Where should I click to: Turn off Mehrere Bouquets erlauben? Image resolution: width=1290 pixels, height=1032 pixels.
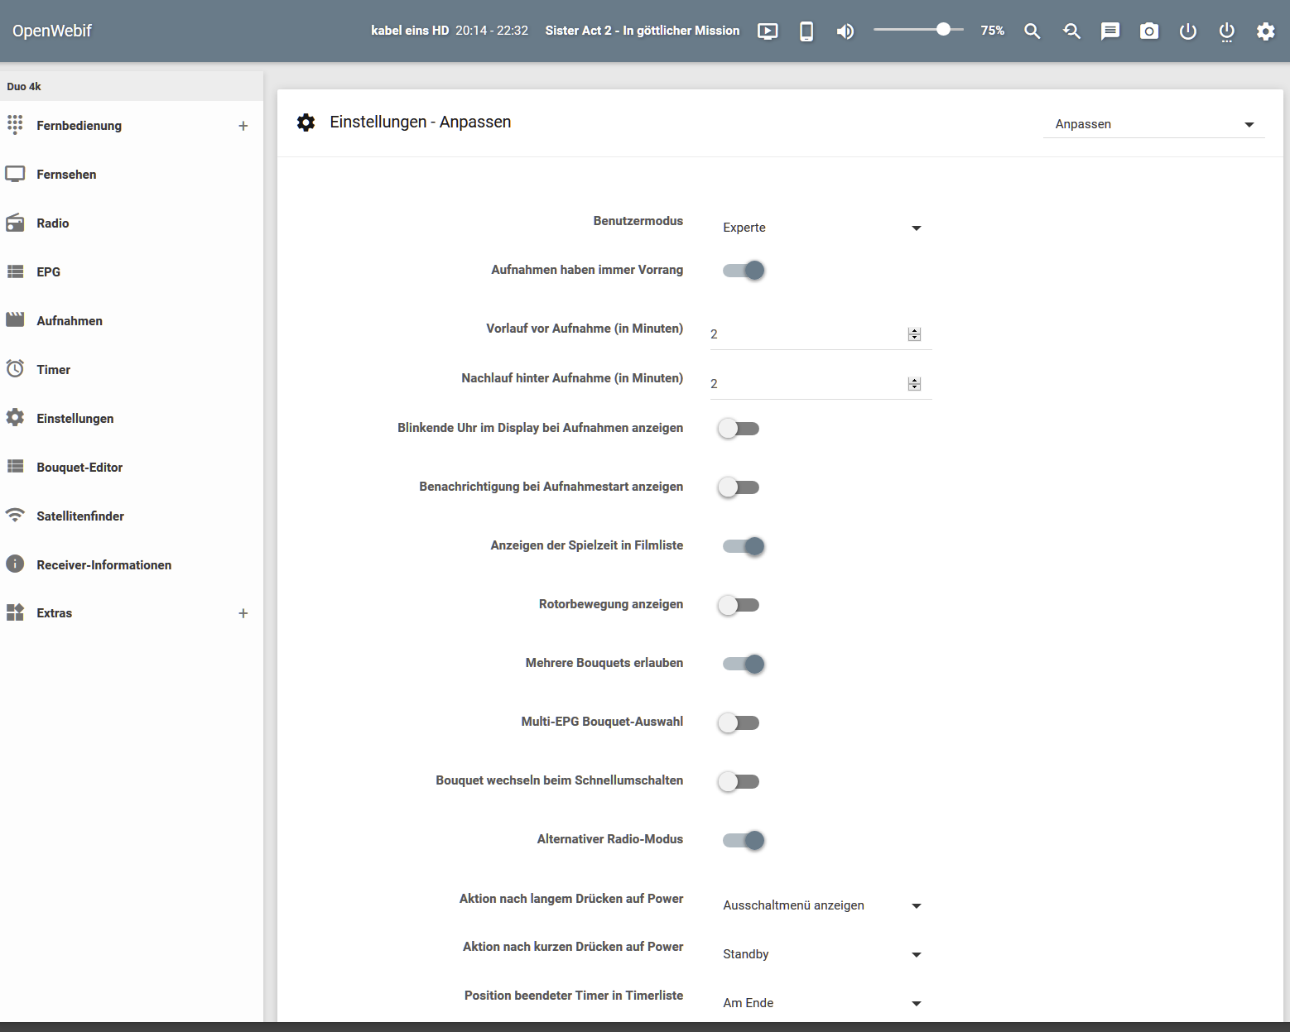[743, 664]
